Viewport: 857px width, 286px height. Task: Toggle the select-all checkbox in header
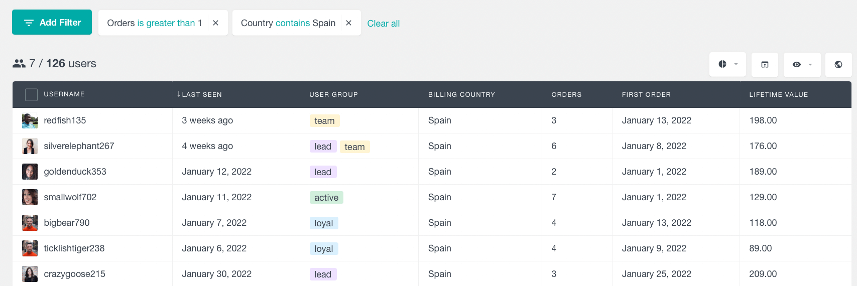click(31, 94)
